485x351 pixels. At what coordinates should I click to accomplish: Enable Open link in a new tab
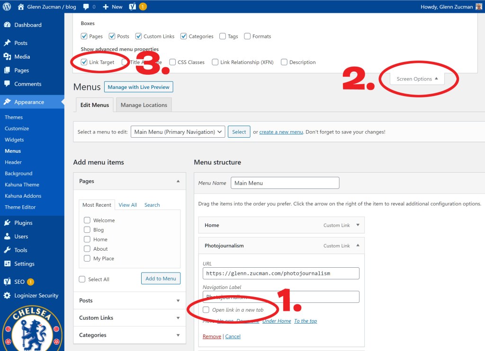206,310
